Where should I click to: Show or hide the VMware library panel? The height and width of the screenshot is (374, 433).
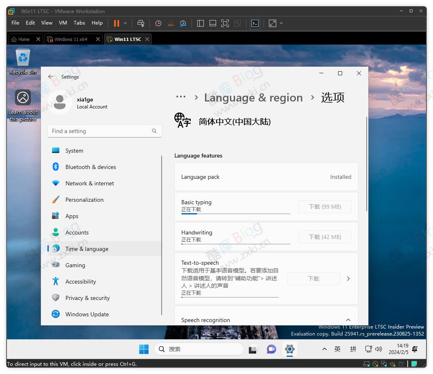(201, 23)
